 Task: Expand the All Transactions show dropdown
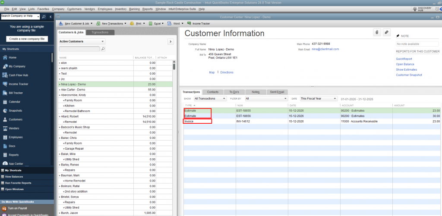click(x=210, y=98)
